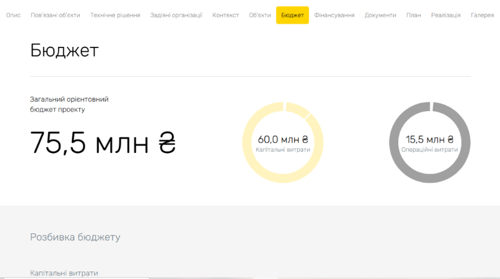This screenshot has width=500, height=279.
Task: Click the Розбивка бюджету heading
Action: click(75, 237)
